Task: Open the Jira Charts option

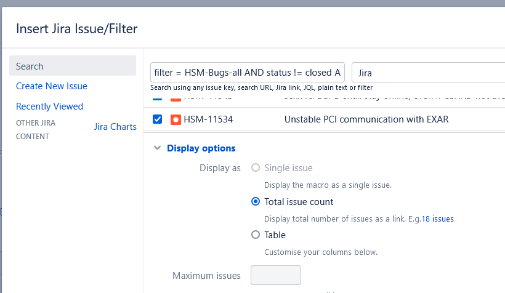Action: tap(115, 127)
